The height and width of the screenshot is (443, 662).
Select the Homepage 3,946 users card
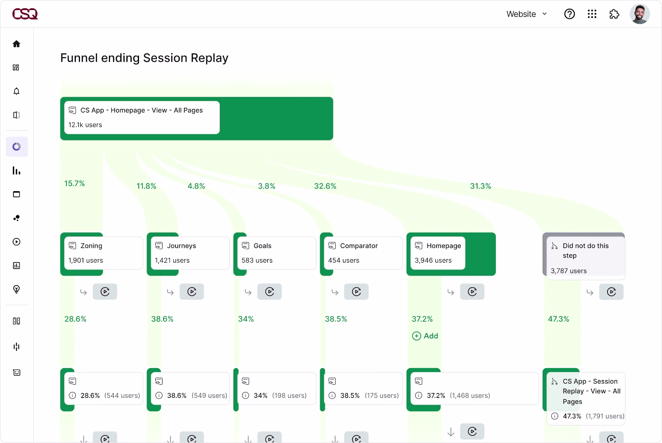pyautogui.click(x=438, y=253)
